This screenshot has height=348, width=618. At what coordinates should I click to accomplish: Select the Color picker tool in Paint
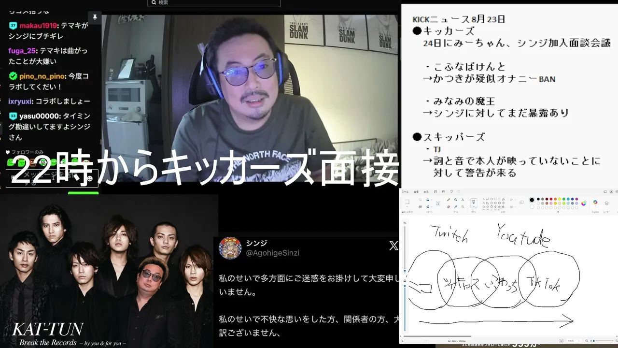click(456, 207)
